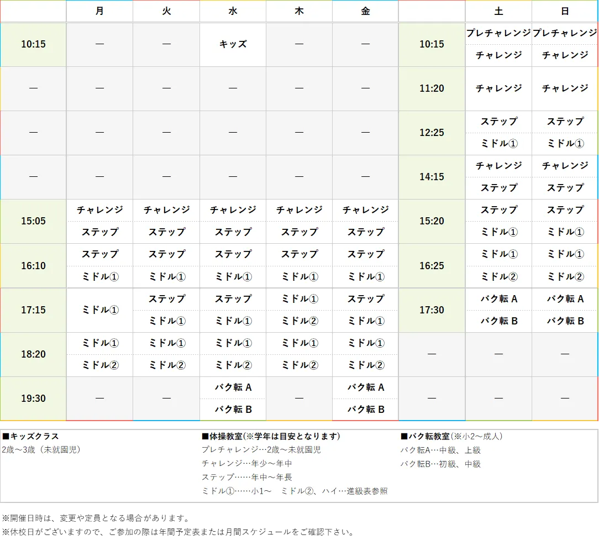Click the バク転 B cell on Friday 19:30

coord(365,409)
